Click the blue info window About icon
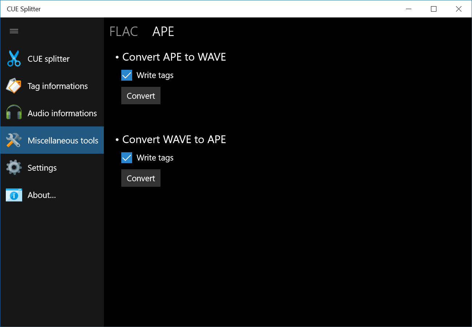This screenshot has width=472, height=327. 14,195
